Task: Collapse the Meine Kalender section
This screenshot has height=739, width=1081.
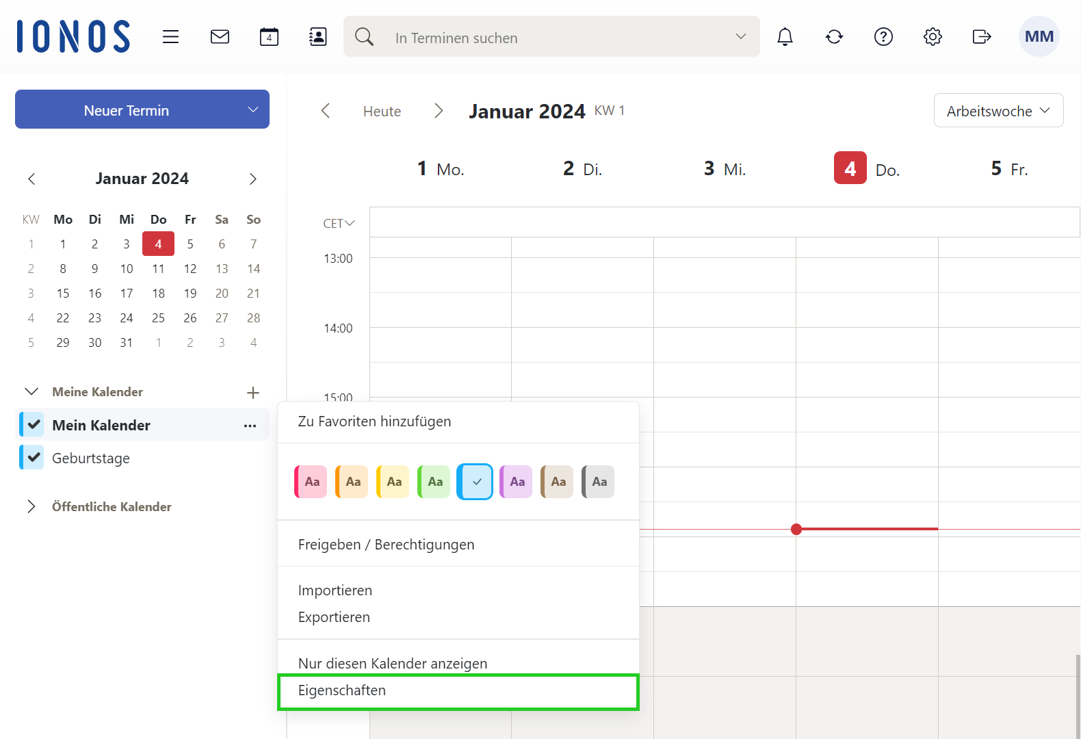Action: pyautogui.click(x=31, y=392)
